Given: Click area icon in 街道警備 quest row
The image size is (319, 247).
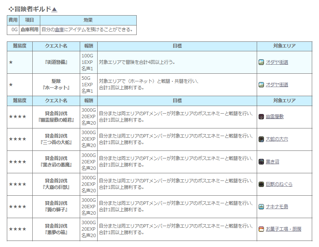Looking at the screenshot, I should pos(261,62).
